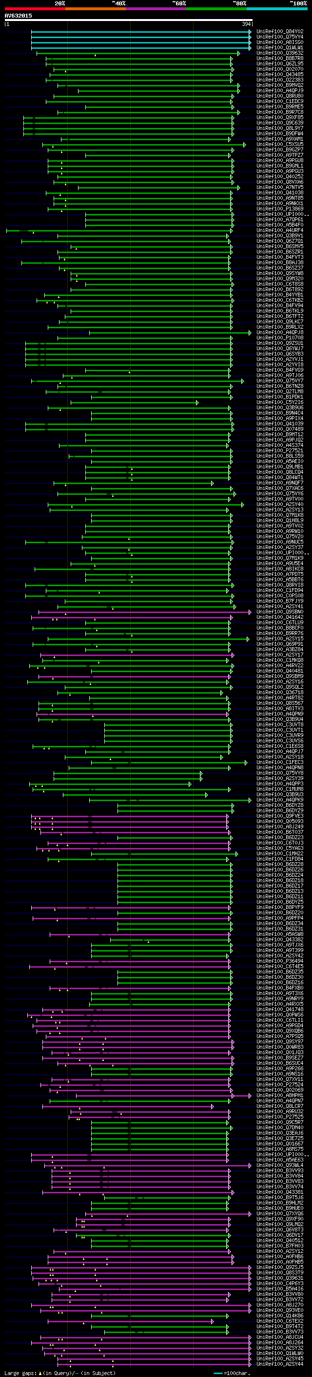
Task: Click the UniRef100_B6DZ28 label
Action: pos(280,865)
